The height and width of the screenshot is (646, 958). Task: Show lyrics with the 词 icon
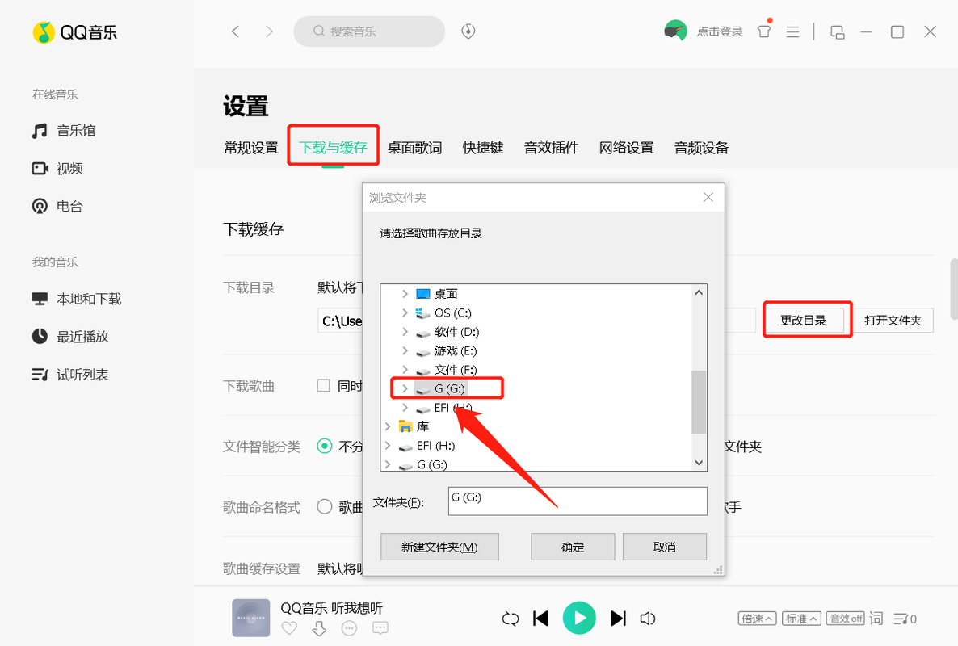876,618
